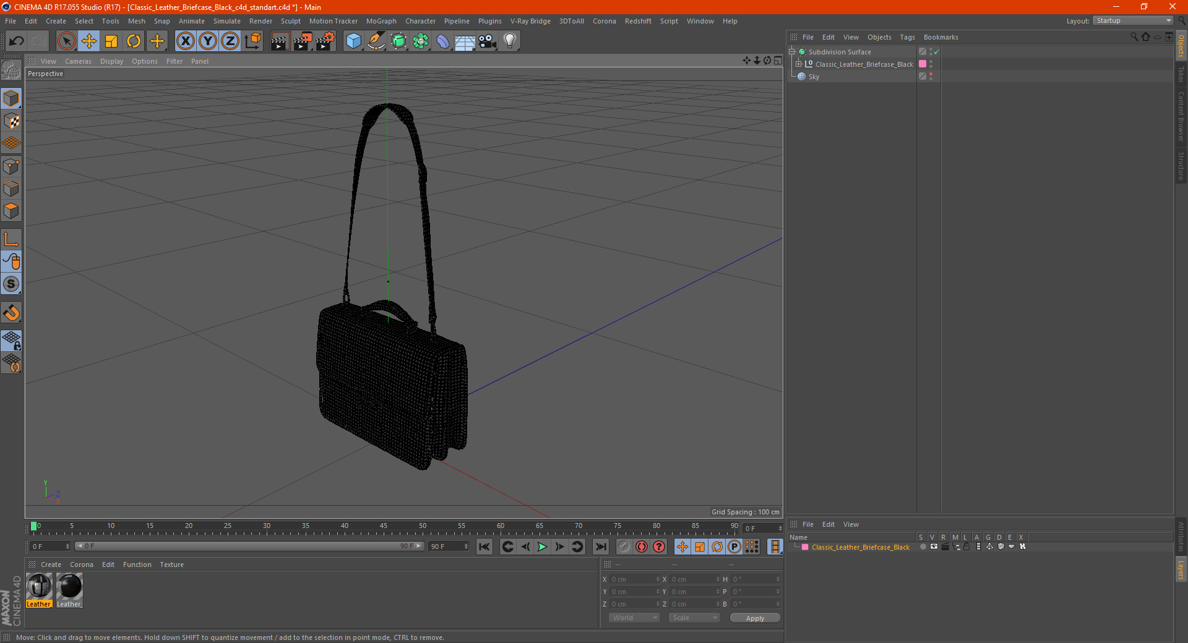Toggle X axis lock

pyautogui.click(x=185, y=41)
